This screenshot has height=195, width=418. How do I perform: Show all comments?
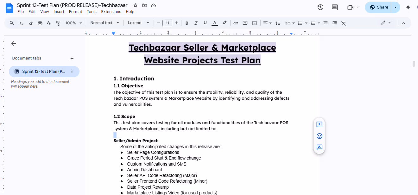pos(335,7)
